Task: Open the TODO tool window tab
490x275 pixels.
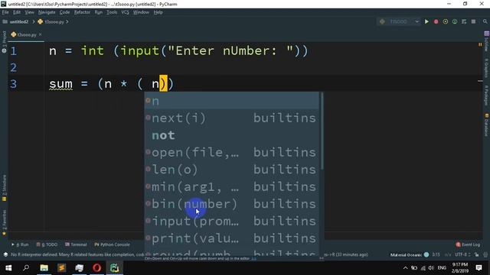Action: pos(47,244)
